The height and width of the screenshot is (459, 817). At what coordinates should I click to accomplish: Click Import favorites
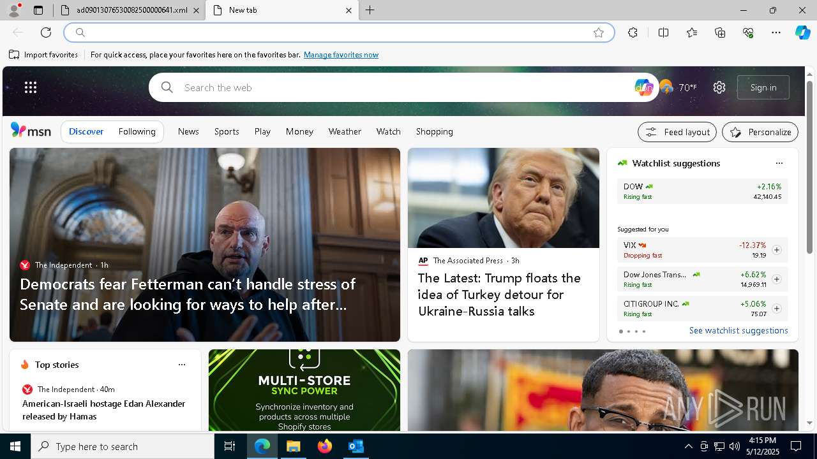[x=43, y=55]
